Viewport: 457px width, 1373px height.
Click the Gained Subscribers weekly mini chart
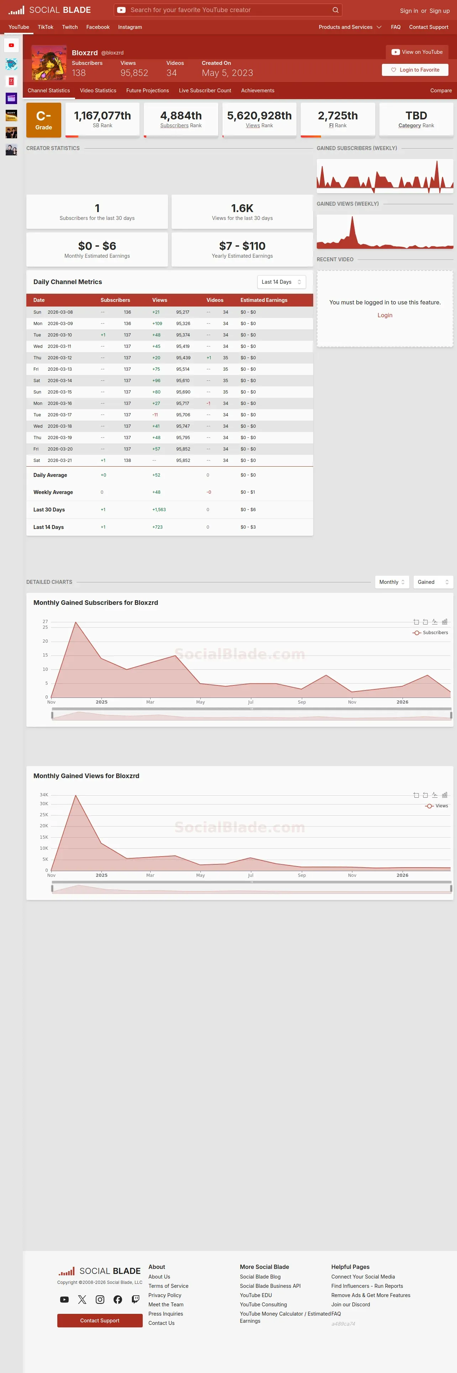pos(385,176)
